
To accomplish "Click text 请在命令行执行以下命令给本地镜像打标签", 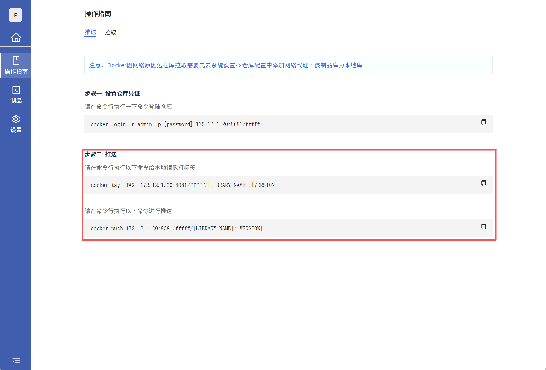I will click(140, 167).
